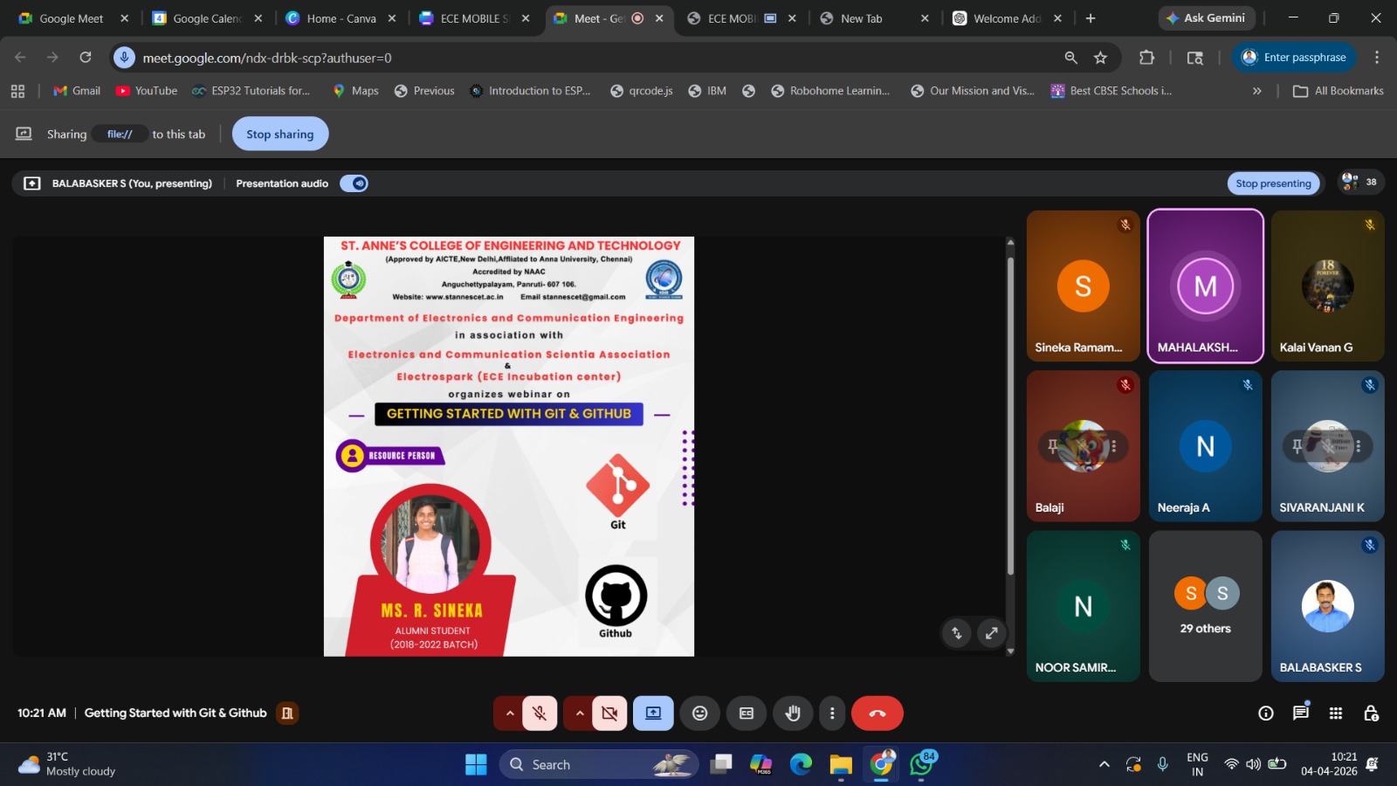Click the file:// shared source chip
The width and height of the screenshot is (1397, 786).
tap(120, 134)
